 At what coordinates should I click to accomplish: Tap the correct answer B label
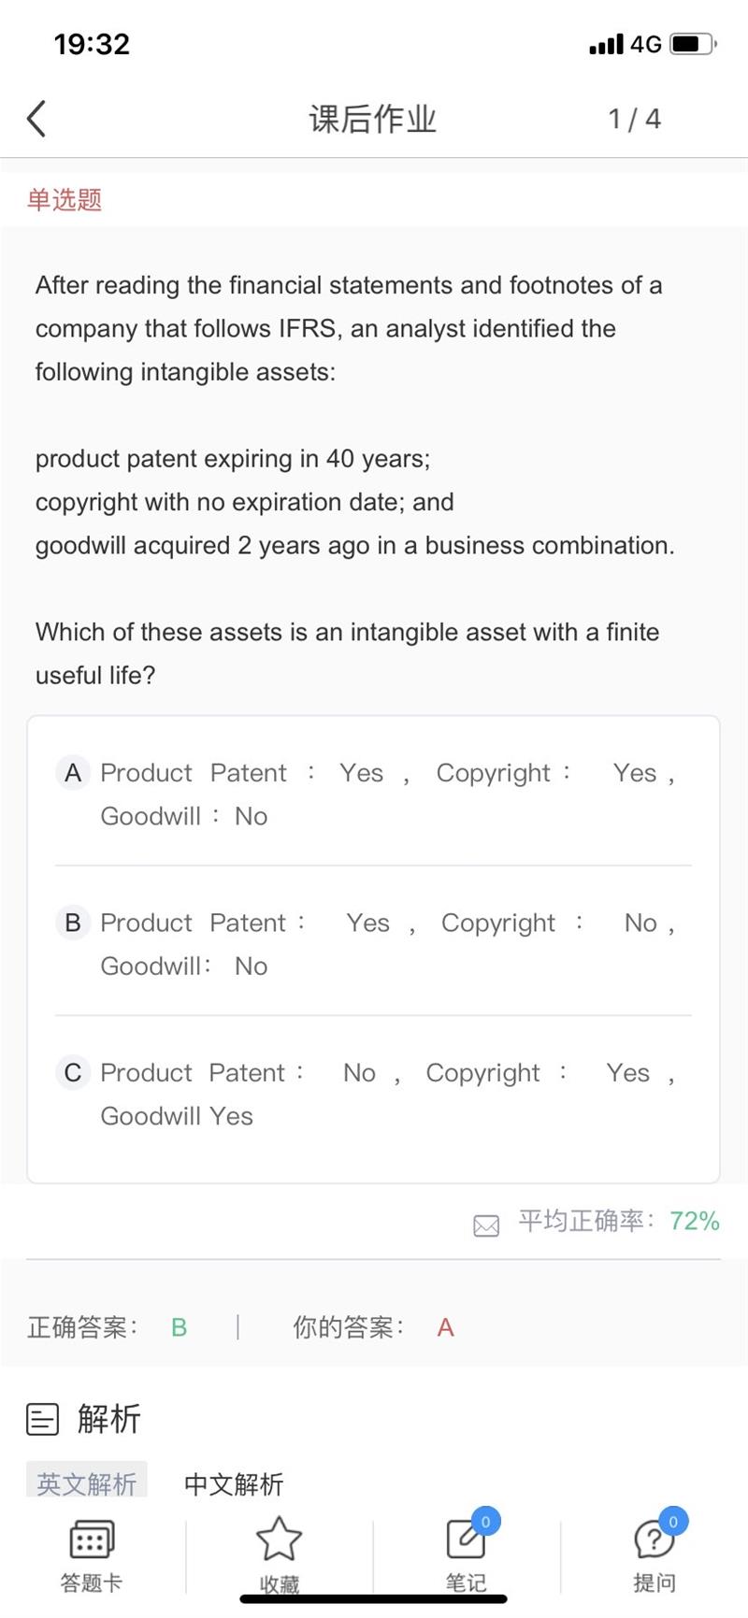pyautogui.click(x=179, y=1327)
